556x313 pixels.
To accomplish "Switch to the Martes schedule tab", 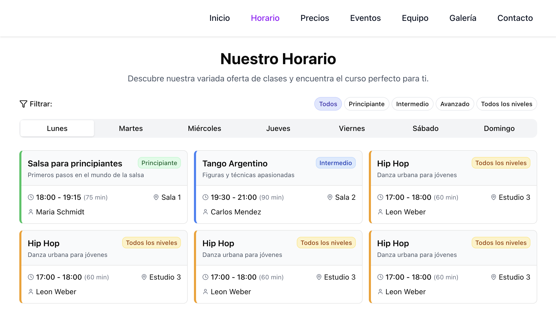I will pyautogui.click(x=131, y=128).
